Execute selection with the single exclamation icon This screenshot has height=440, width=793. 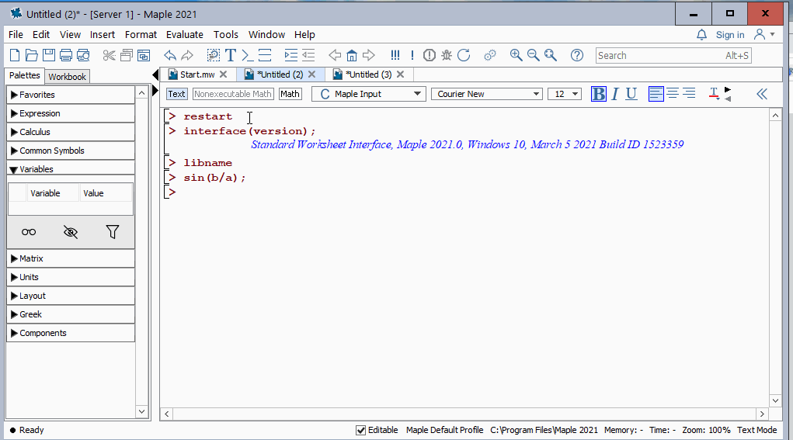412,55
